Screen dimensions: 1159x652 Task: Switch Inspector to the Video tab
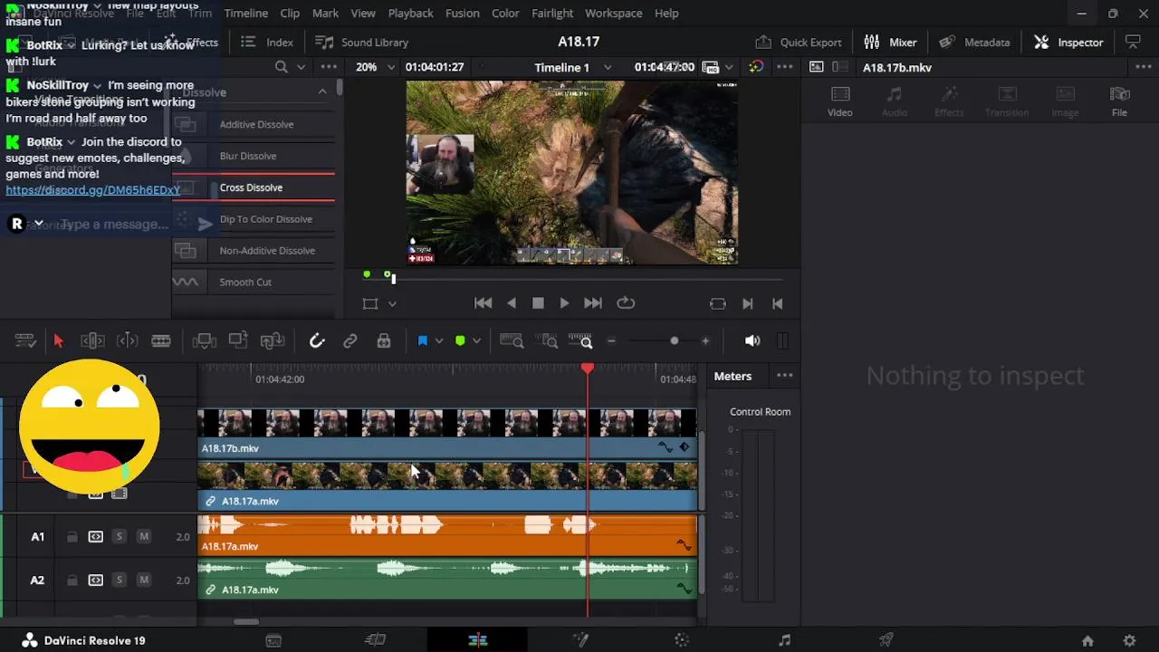[840, 101]
